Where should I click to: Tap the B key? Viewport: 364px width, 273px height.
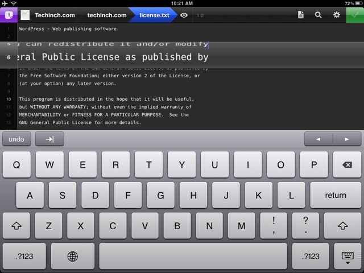(x=177, y=226)
